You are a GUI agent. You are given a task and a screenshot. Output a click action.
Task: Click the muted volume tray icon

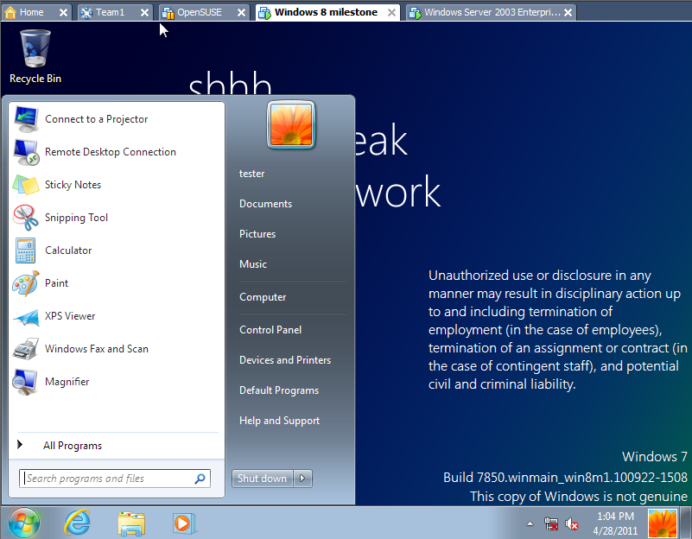click(x=572, y=523)
